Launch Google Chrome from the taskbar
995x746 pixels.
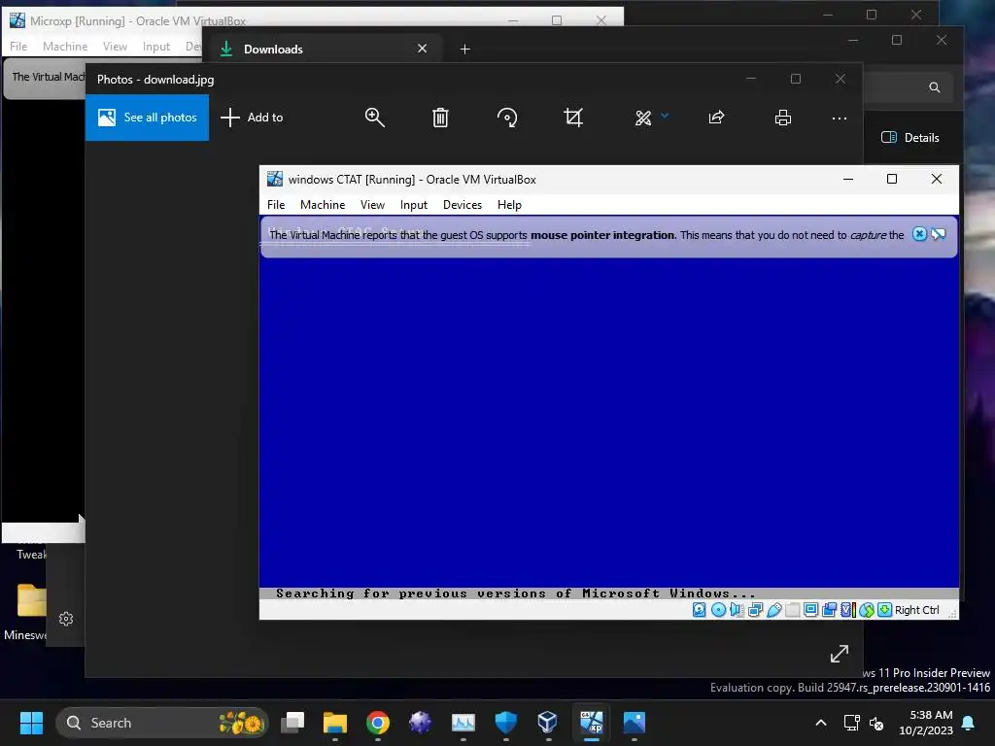(x=378, y=723)
